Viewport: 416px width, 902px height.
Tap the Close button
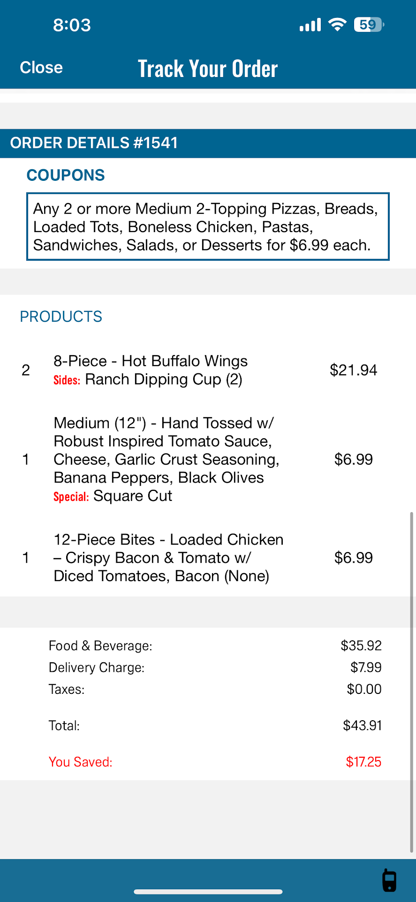point(41,68)
